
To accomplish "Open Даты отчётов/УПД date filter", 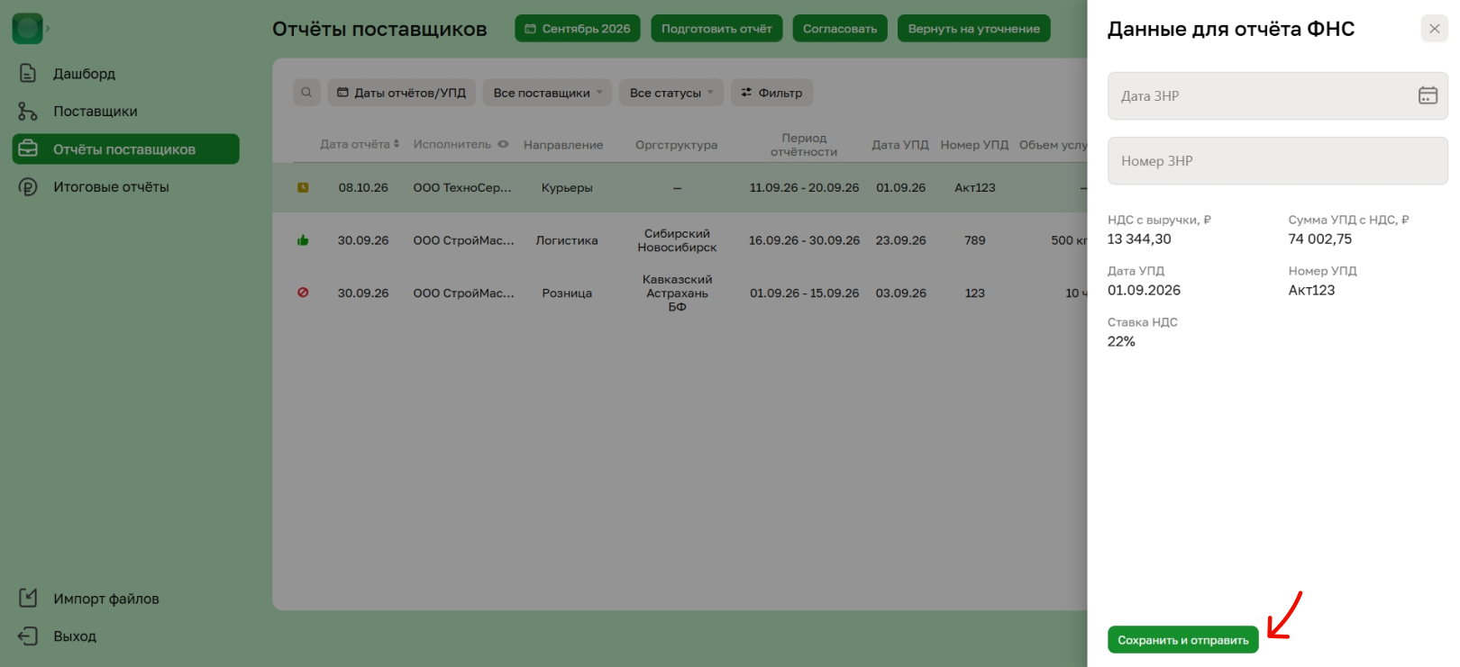I will click(x=401, y=93).
